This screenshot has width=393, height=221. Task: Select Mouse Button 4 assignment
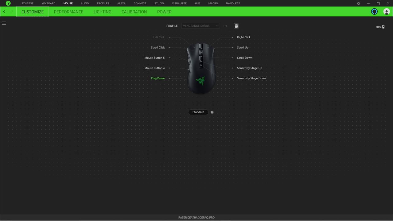click(154, 68)
